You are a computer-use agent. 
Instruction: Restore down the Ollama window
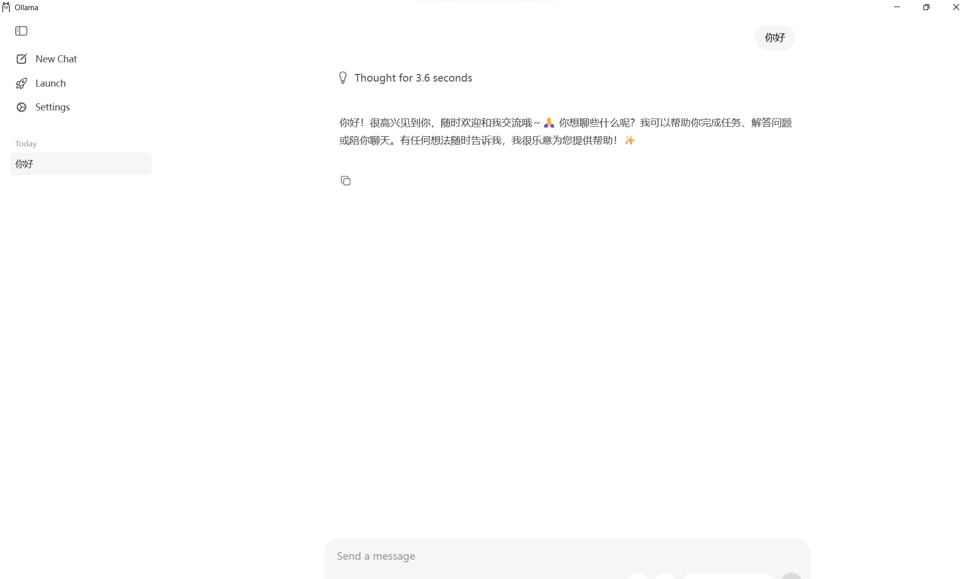(926, 7)
